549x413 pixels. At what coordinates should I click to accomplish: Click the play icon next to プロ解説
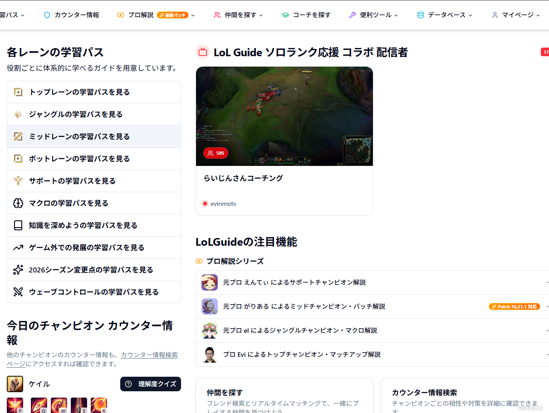point(121,15)
